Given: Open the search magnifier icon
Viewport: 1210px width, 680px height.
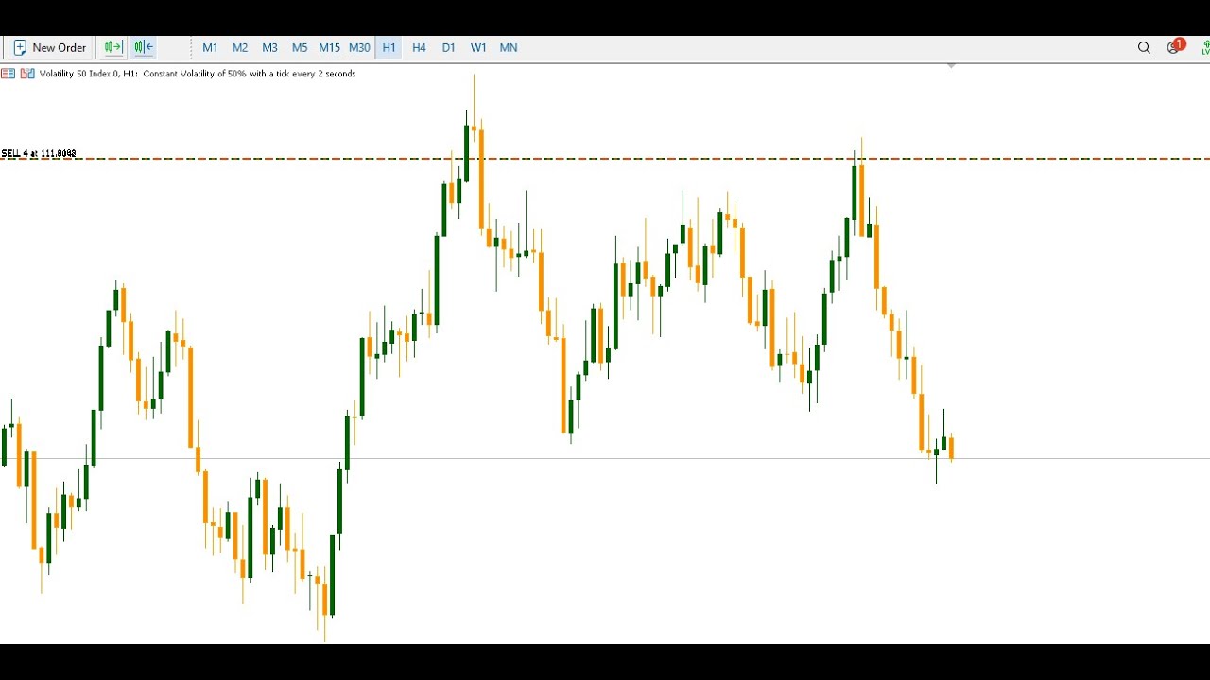Looking at the screenshot, I should click(x=1144, y=47).
